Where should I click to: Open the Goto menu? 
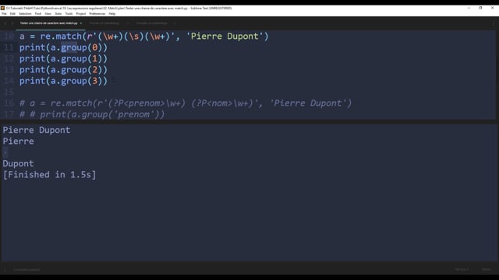coord(58,14)
